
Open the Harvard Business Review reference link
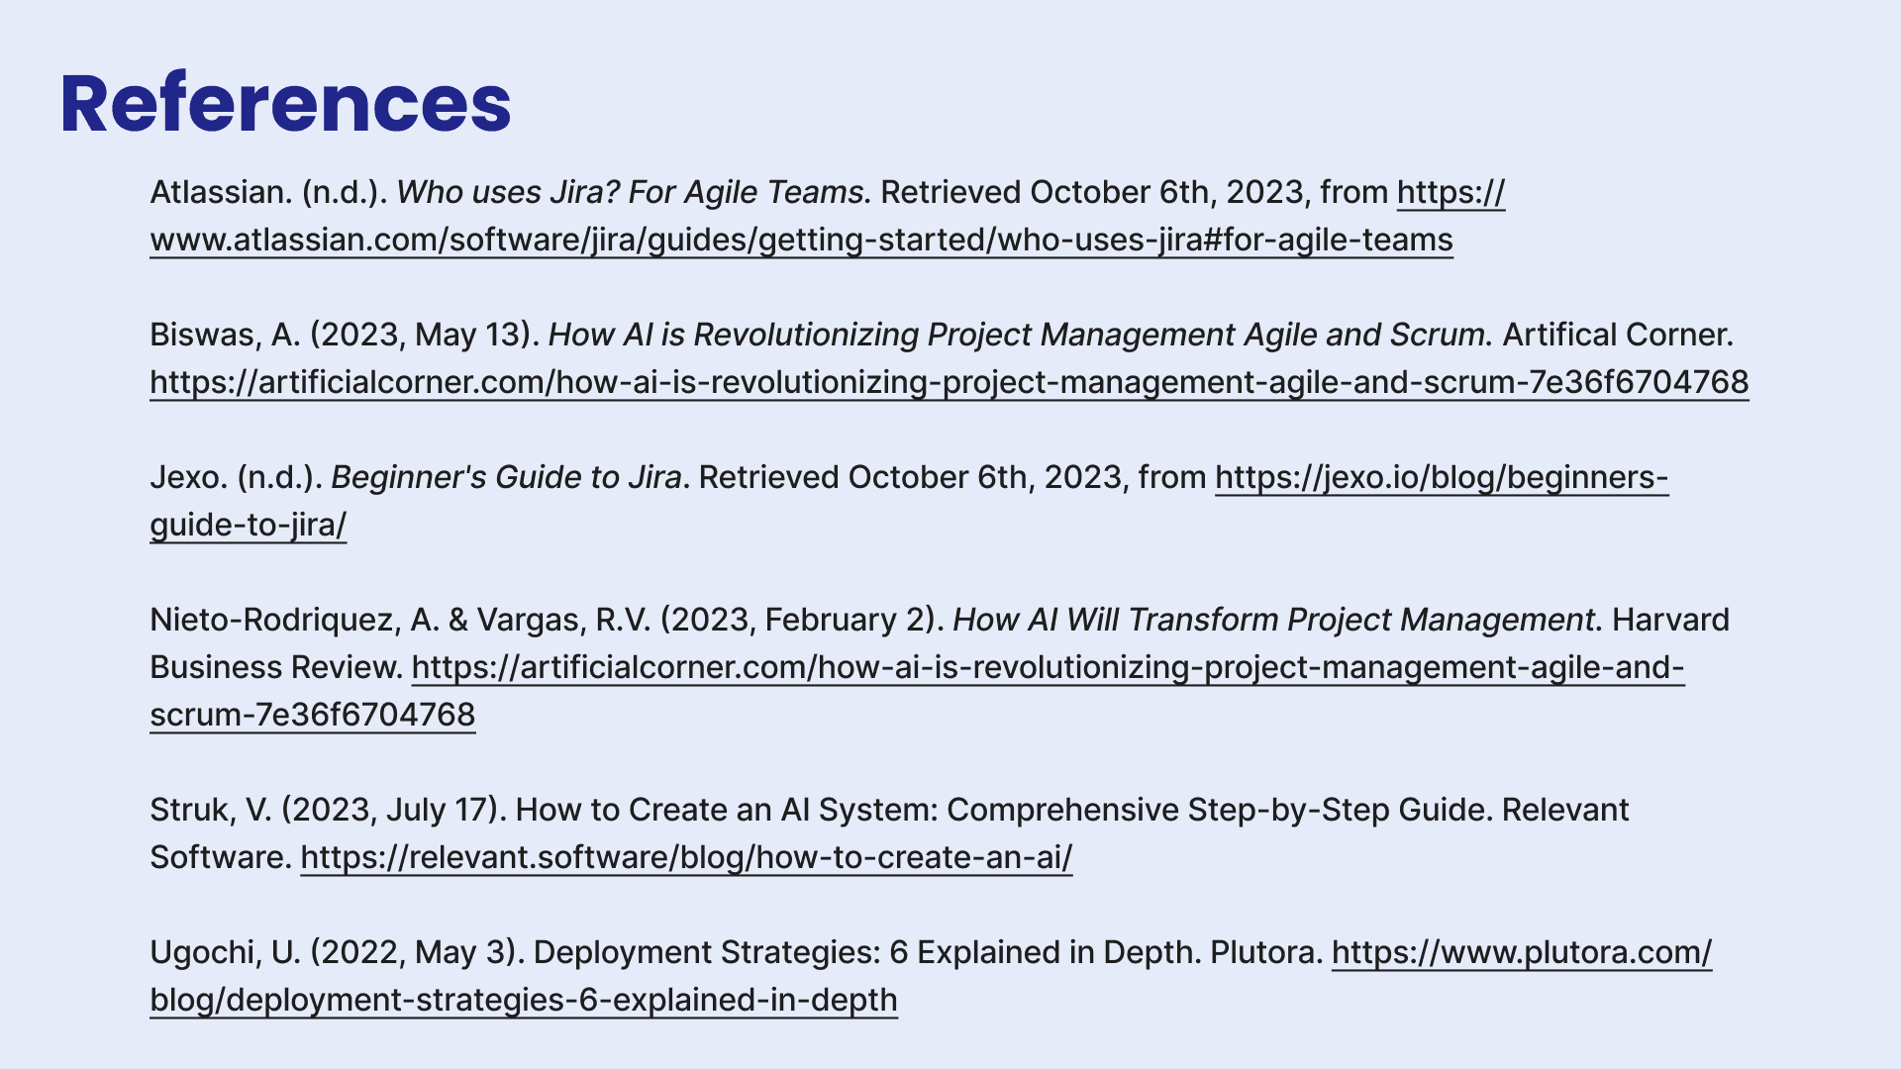[x=1049, y=668]
